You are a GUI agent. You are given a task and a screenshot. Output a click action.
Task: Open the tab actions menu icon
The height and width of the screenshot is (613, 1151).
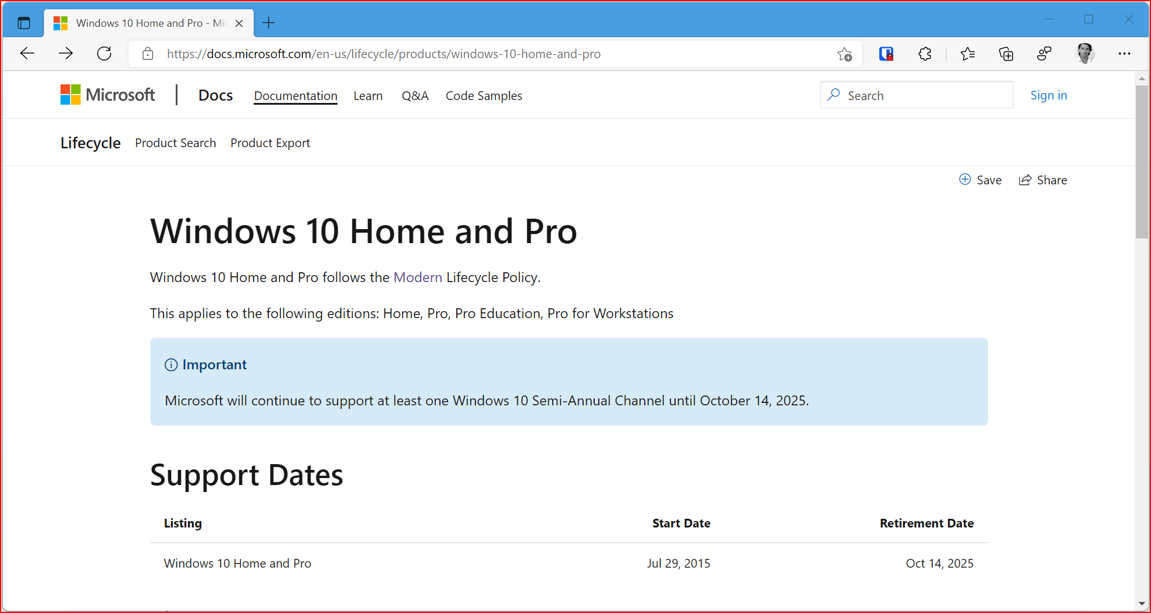click(24, 23)
